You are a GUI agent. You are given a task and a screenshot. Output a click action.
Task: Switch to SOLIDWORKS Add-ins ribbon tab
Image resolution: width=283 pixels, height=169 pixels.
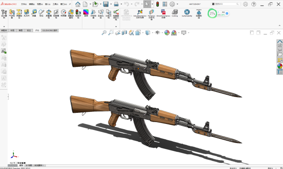[x=50, y=31]
